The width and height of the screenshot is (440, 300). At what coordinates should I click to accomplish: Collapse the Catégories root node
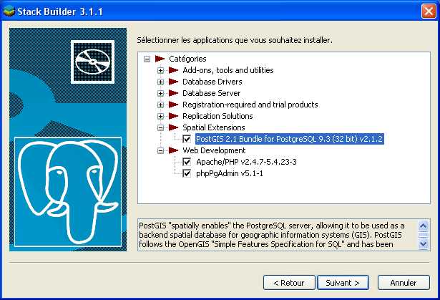[147, 59]
